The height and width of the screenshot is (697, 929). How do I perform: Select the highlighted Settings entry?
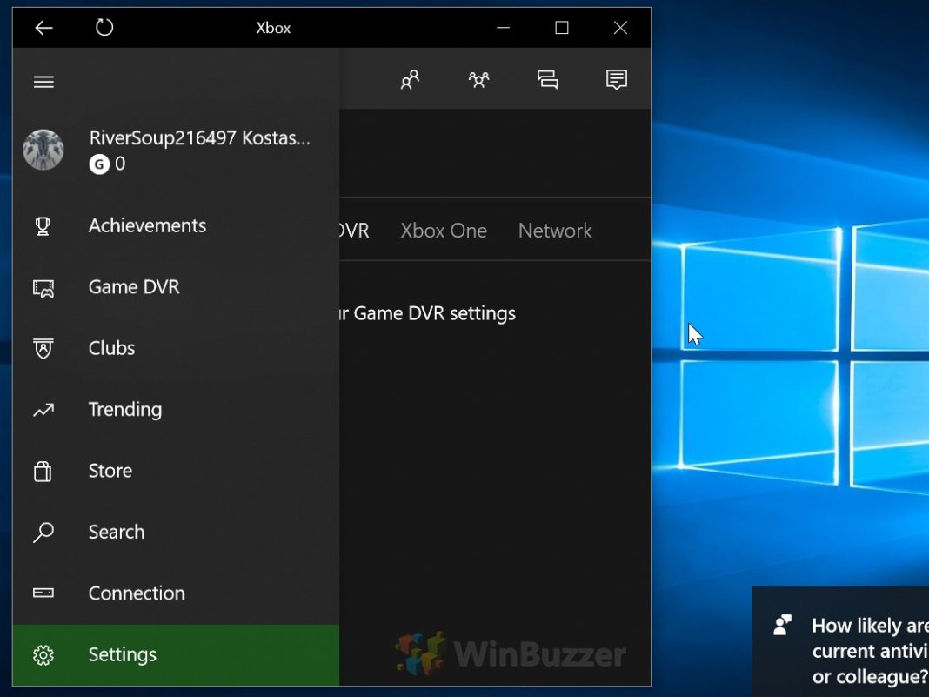pos(176,655)
